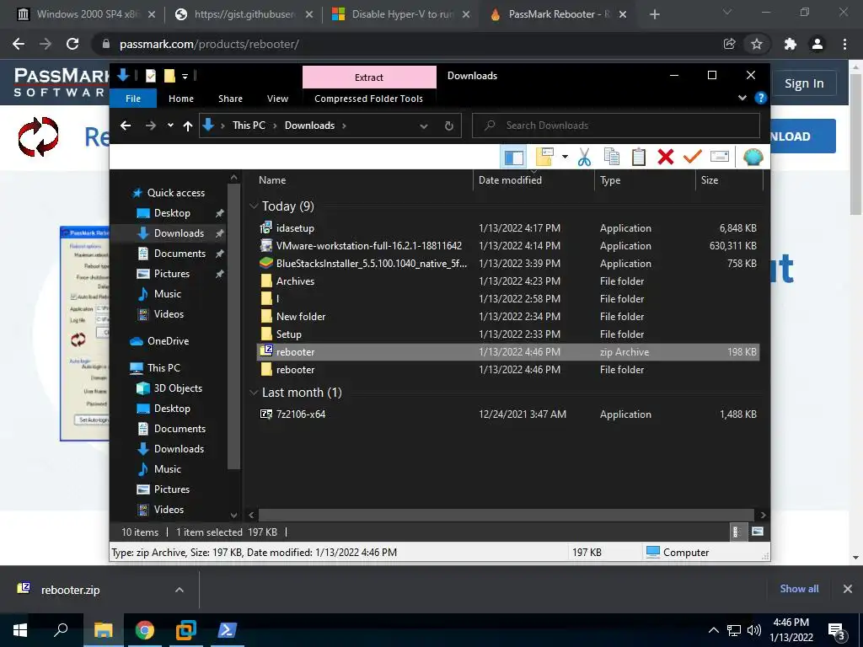This screenshot has width=863, height=647.
Task: Select the Compressed Folder Tools tab
Action: pyautogui.click(x=369, y=99)
